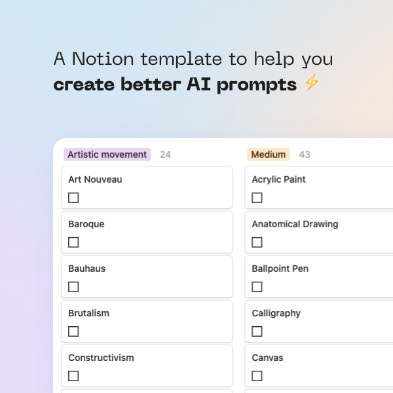Open the Bauhaus card
This screenshot has height=393, width=393.
(x=147, y=276)
